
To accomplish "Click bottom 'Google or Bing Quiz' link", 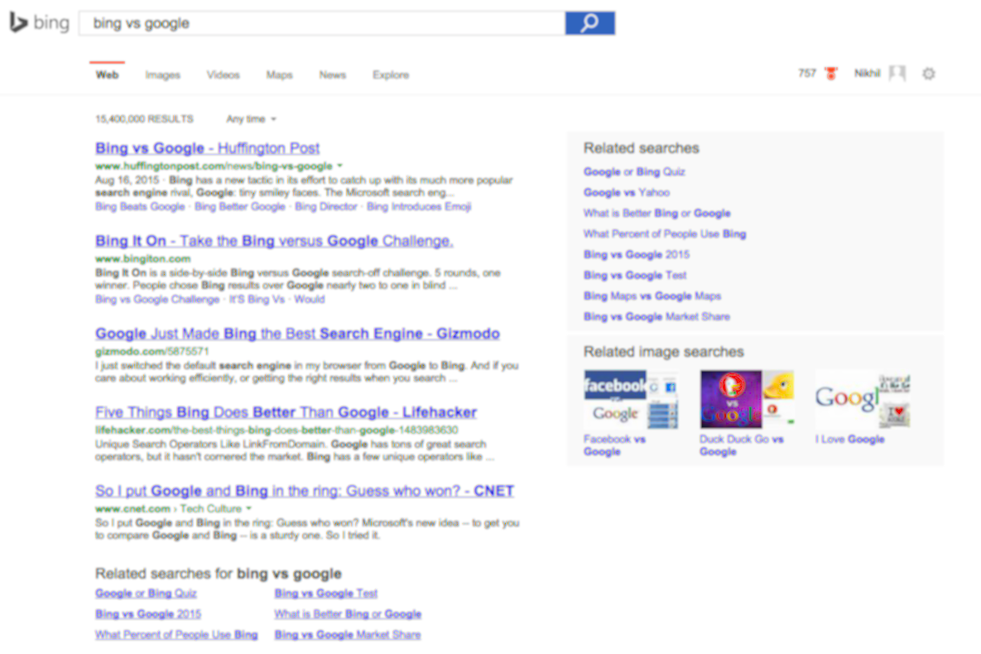I will (x=146, y=593).
